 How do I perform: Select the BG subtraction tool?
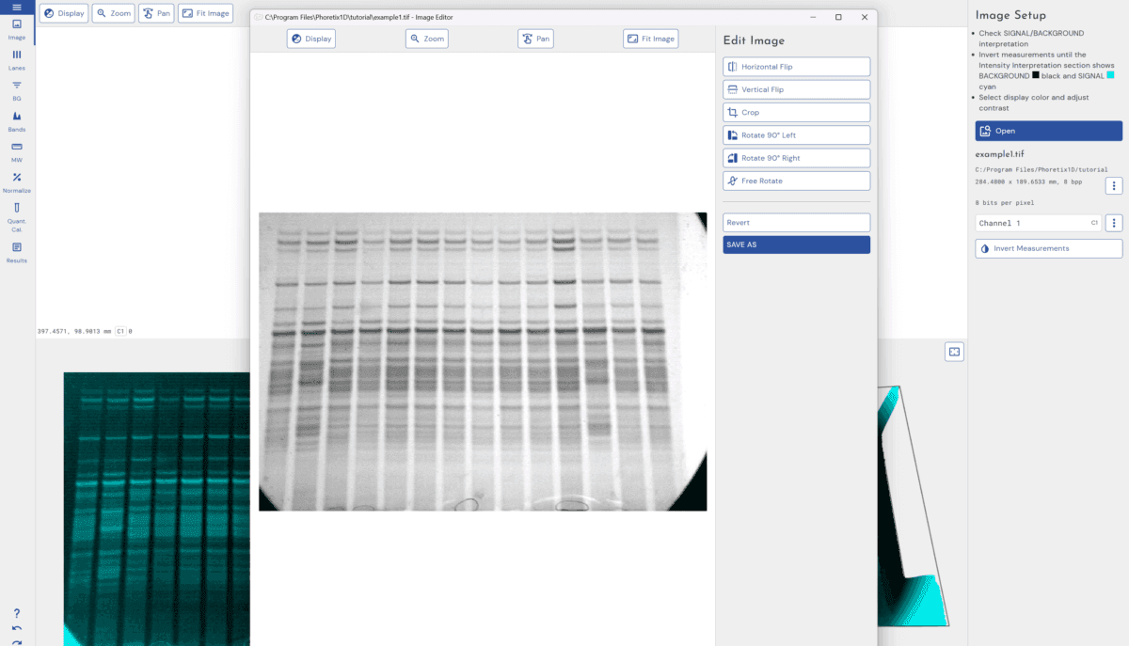coord(16,89)
